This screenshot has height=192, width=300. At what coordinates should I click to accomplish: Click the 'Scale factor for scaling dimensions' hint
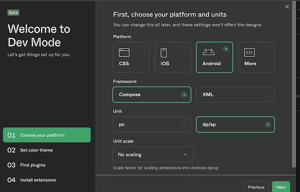pos(166,168)
